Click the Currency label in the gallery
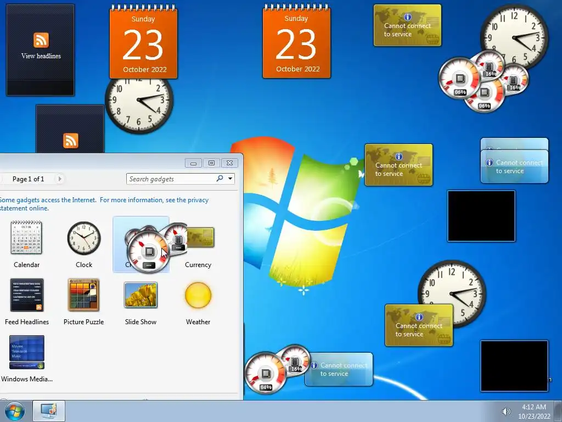Screen dimensions: 562x422 click(198, 265)
